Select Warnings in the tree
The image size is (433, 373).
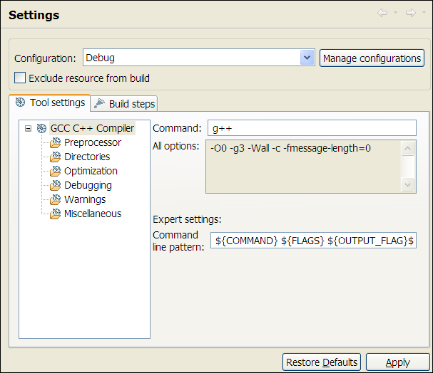(x=85, y=200)
